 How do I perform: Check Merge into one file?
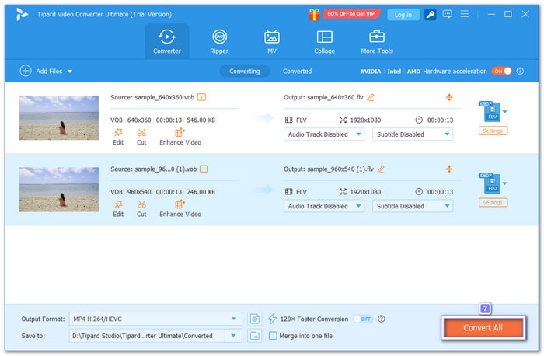[273, 336]
